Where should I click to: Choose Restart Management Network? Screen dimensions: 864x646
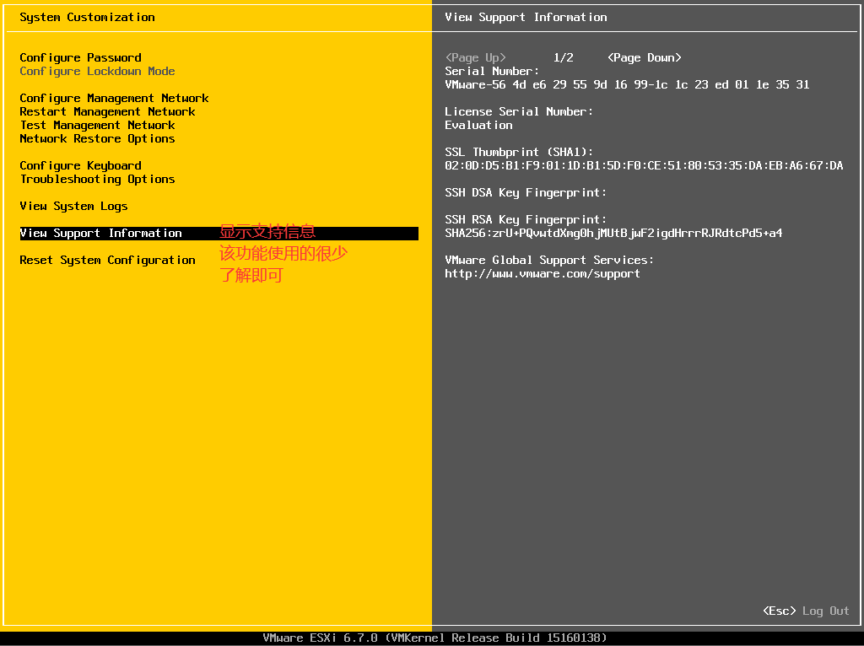107,112
